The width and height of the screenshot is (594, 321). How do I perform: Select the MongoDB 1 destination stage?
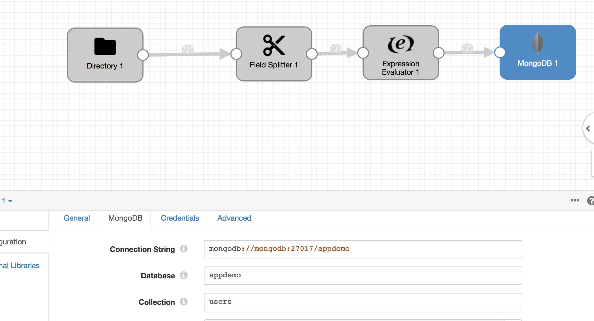538,52
